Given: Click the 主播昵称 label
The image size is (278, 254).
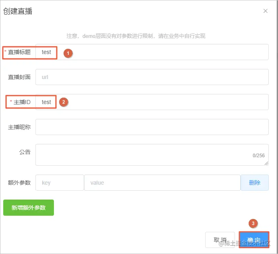Looking at the screenshot, I should coord(19,127).
